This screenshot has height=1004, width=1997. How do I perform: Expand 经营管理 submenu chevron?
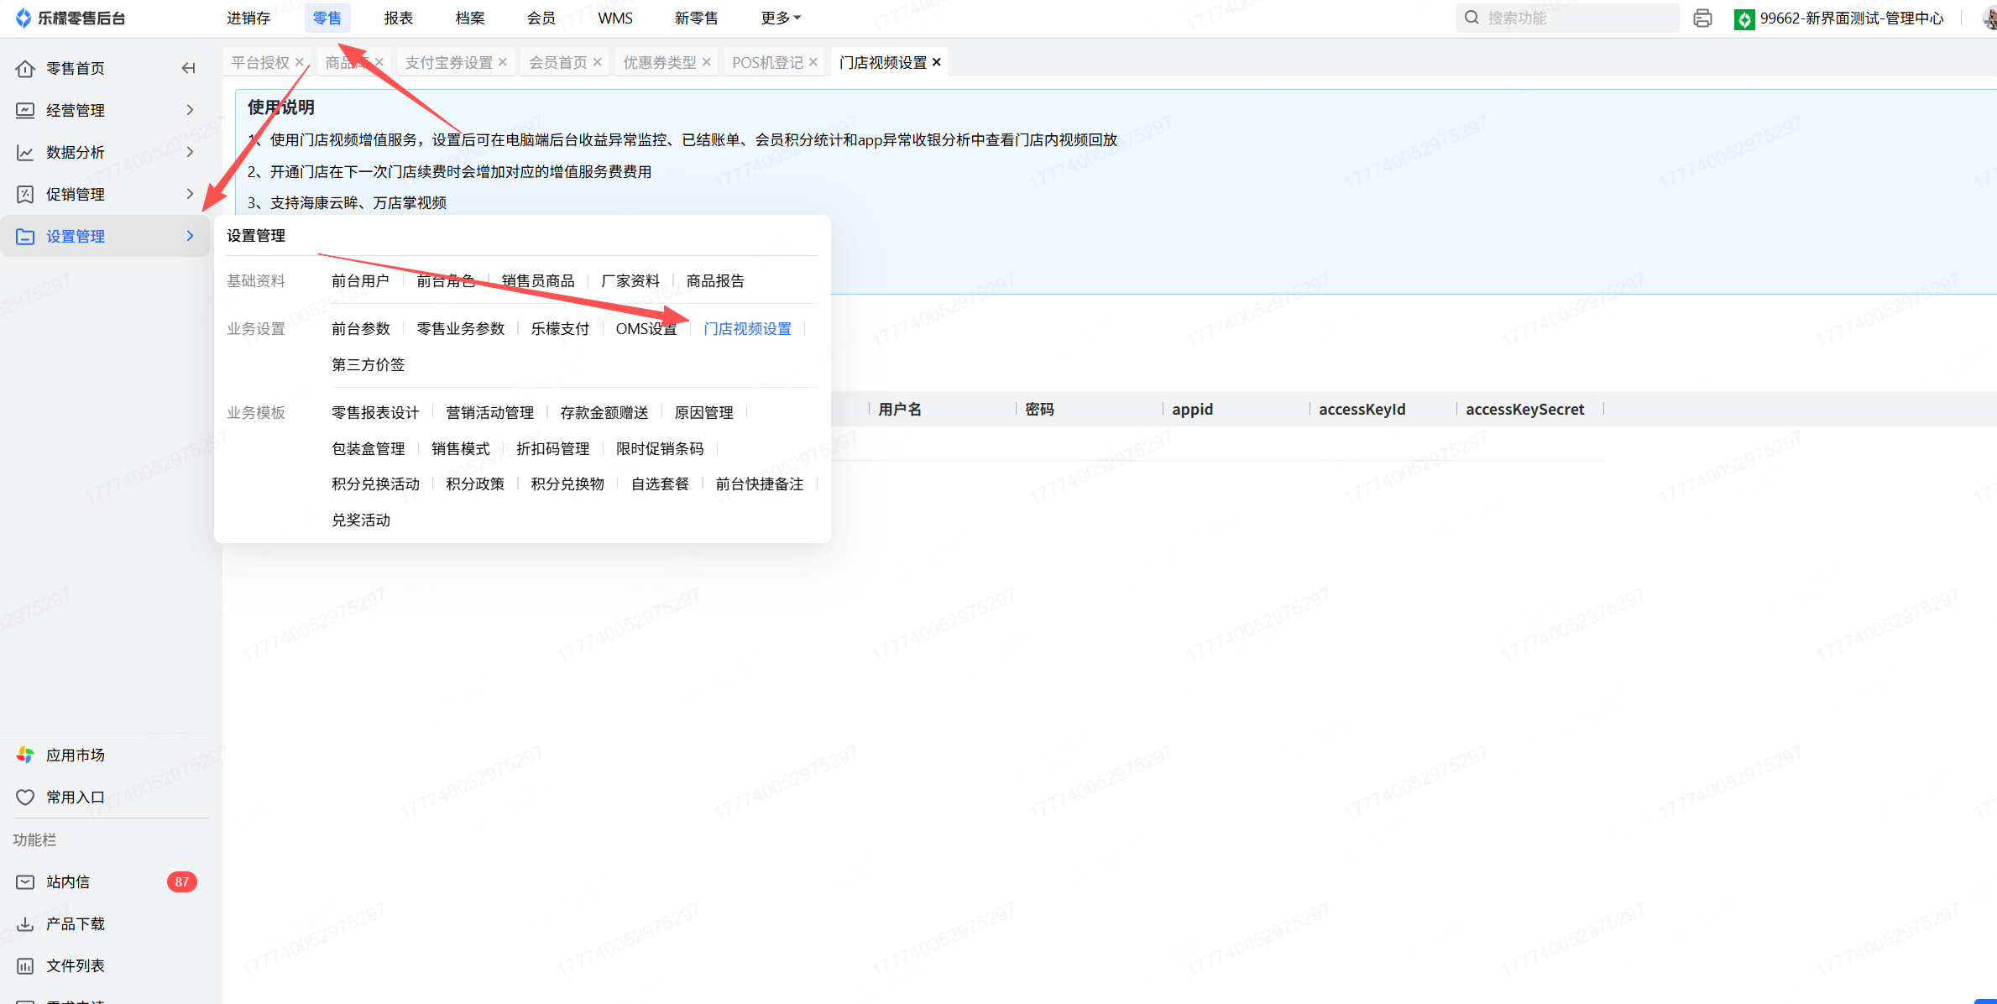190,110
